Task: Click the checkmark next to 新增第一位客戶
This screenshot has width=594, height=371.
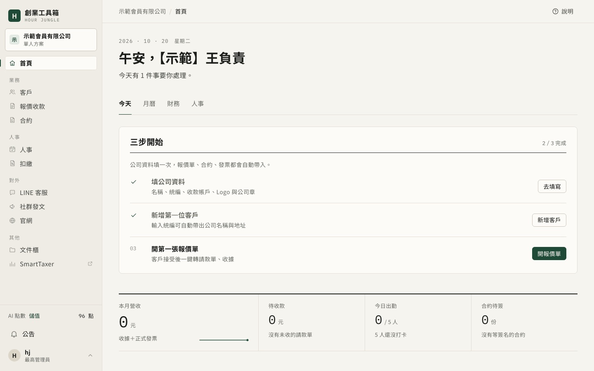Action: (x=134, y=215)
